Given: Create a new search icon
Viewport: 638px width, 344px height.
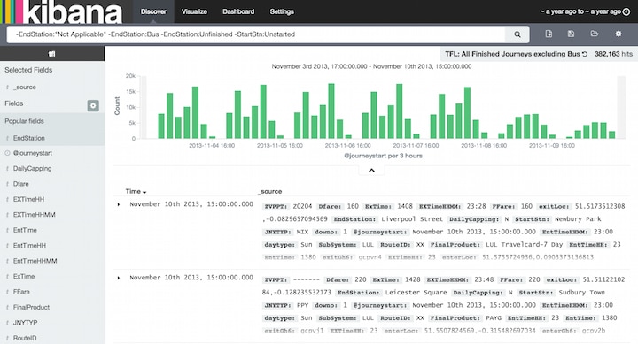Looking at the screenshot, I should [549, 34].
